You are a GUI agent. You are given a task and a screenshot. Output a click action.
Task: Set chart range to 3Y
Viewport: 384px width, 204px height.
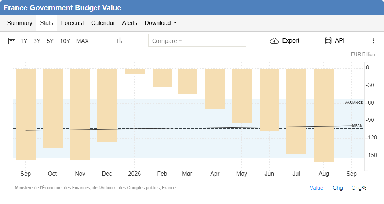pyautogui.click(x=37, y=41)
